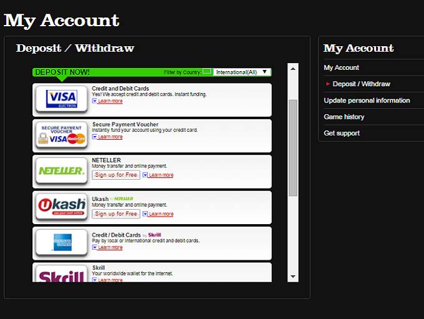The height and width of the screenshot is (319, 424).
Task: Click the Visa Electron card logo
Action: tap(61, 99)
